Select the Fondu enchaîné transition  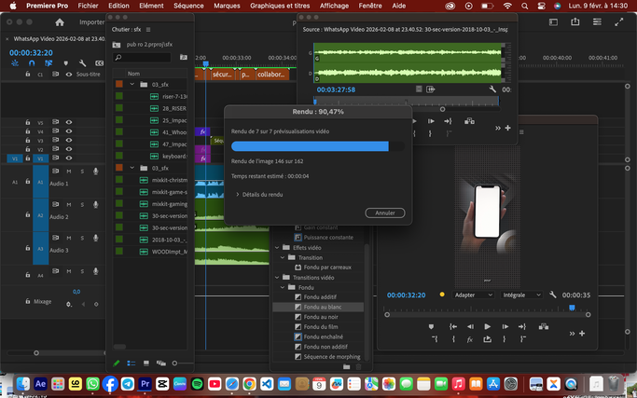click(x=323, y=336)
